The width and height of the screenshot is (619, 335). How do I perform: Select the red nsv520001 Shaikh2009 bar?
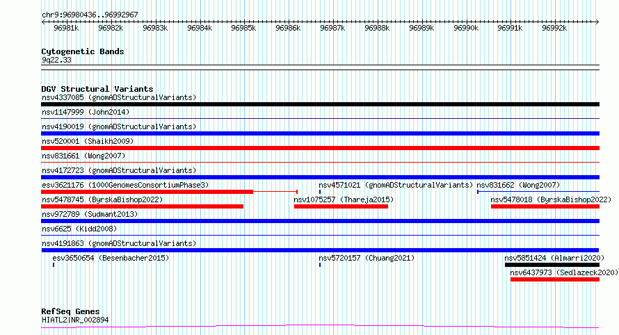[320, 148]
